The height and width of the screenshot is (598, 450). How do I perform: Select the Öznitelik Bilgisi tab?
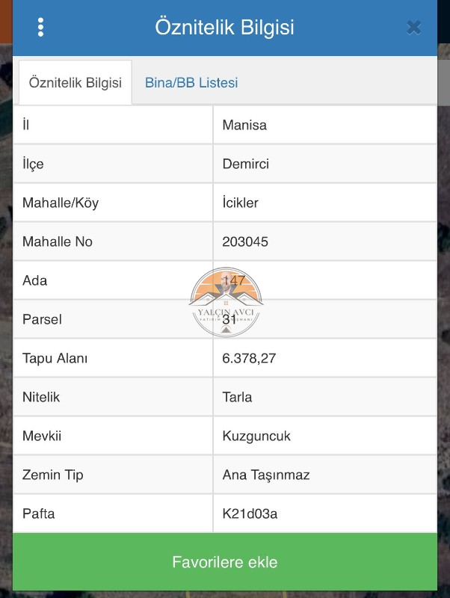[75, 83]
